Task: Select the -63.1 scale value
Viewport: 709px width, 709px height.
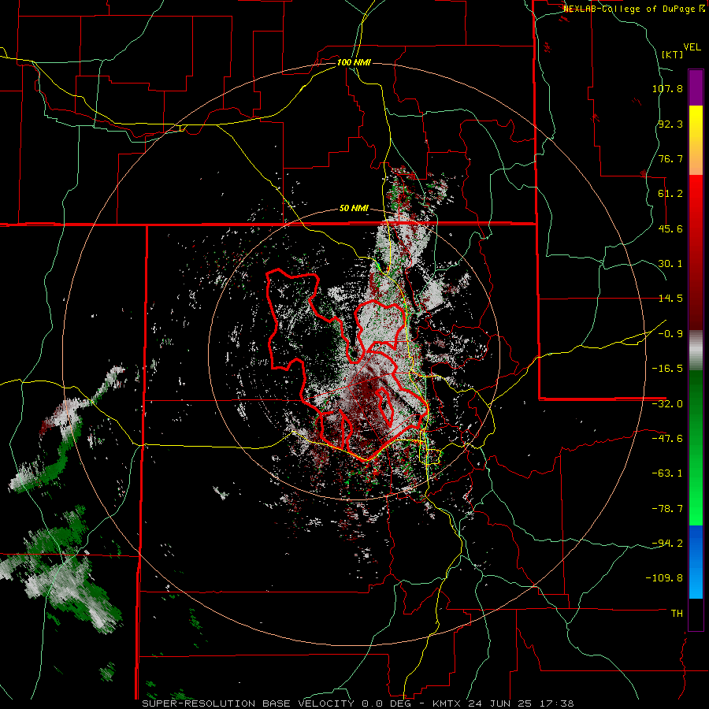Action: click(667, 473)
